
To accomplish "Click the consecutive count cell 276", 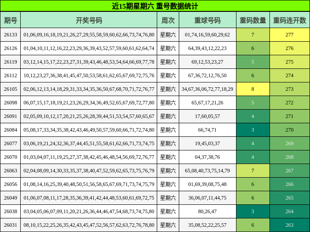I will [290, 48].
